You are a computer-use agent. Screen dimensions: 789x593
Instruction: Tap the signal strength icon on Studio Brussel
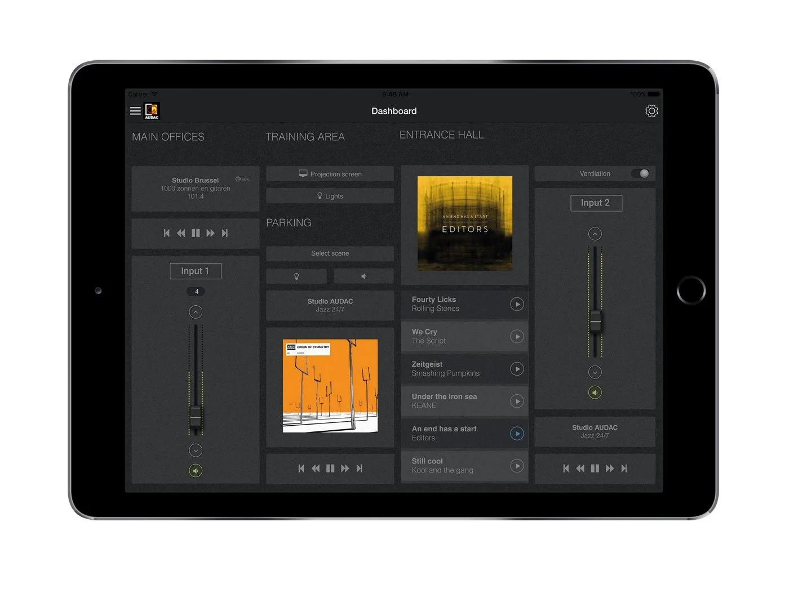pyautogui.click(x=238, y=179)
